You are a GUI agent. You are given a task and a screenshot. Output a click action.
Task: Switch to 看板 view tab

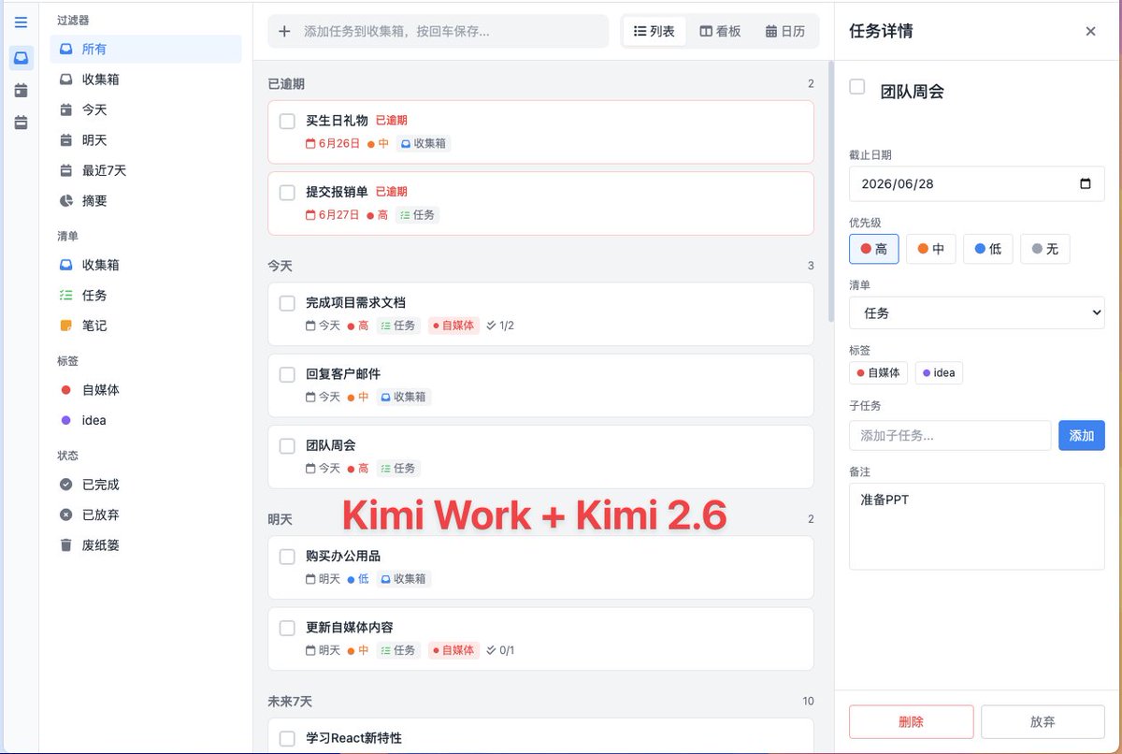click(720, 31)
